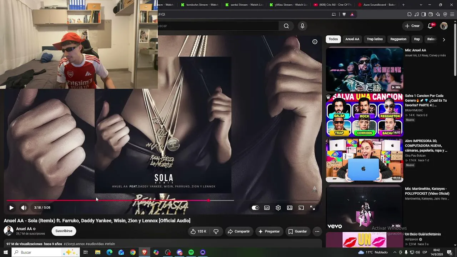Open the 11°C Nublado weather widget

373,252
